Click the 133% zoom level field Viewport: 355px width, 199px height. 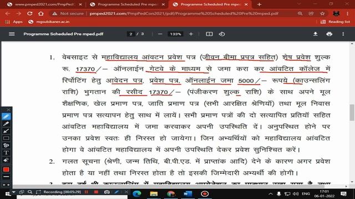175,34
